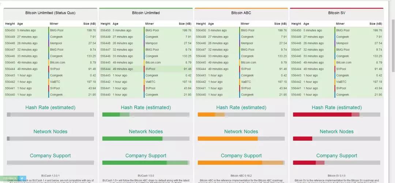Screen dimensions: 395x183
Task: Click Size (kB) column header in Bitcoin SV table
Action: (x=376, y=24)
